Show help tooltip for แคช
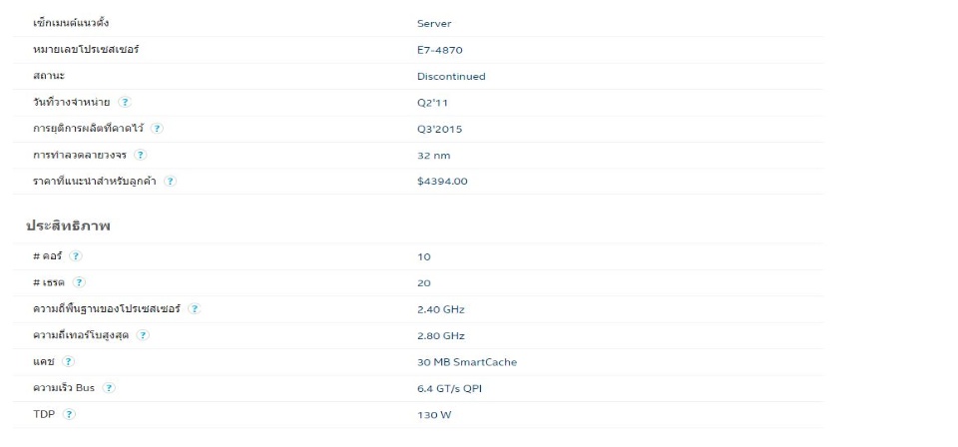The image size is (958, 447). point(69,361)
